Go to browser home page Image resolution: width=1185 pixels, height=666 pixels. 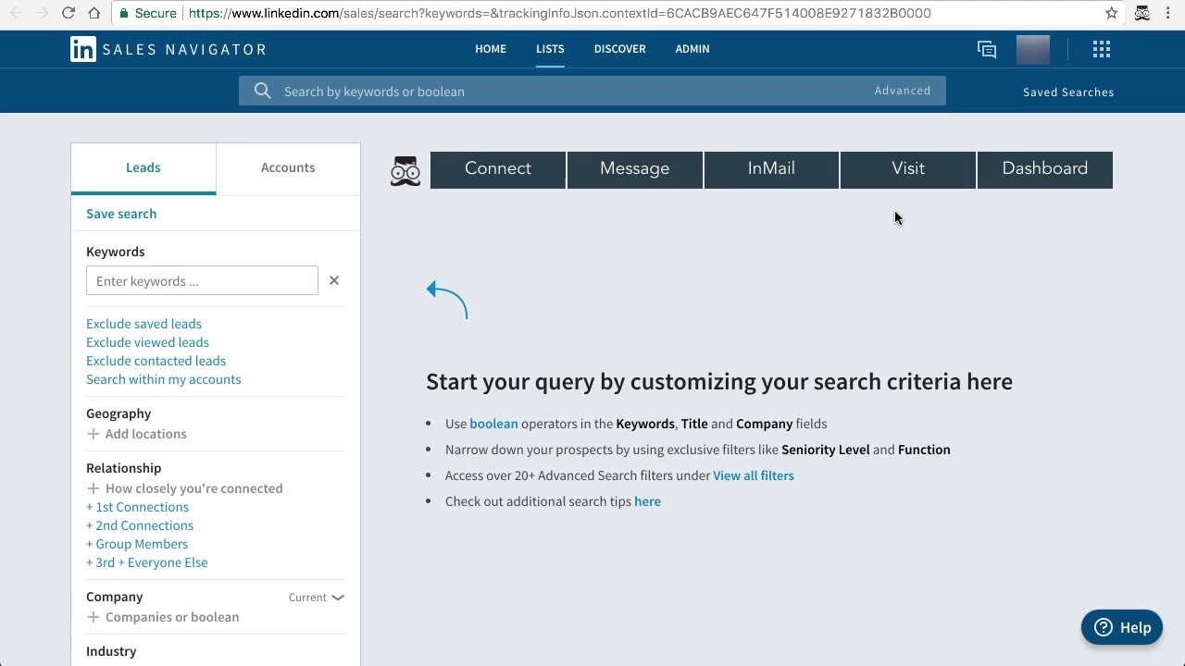[x=94, y=13]
